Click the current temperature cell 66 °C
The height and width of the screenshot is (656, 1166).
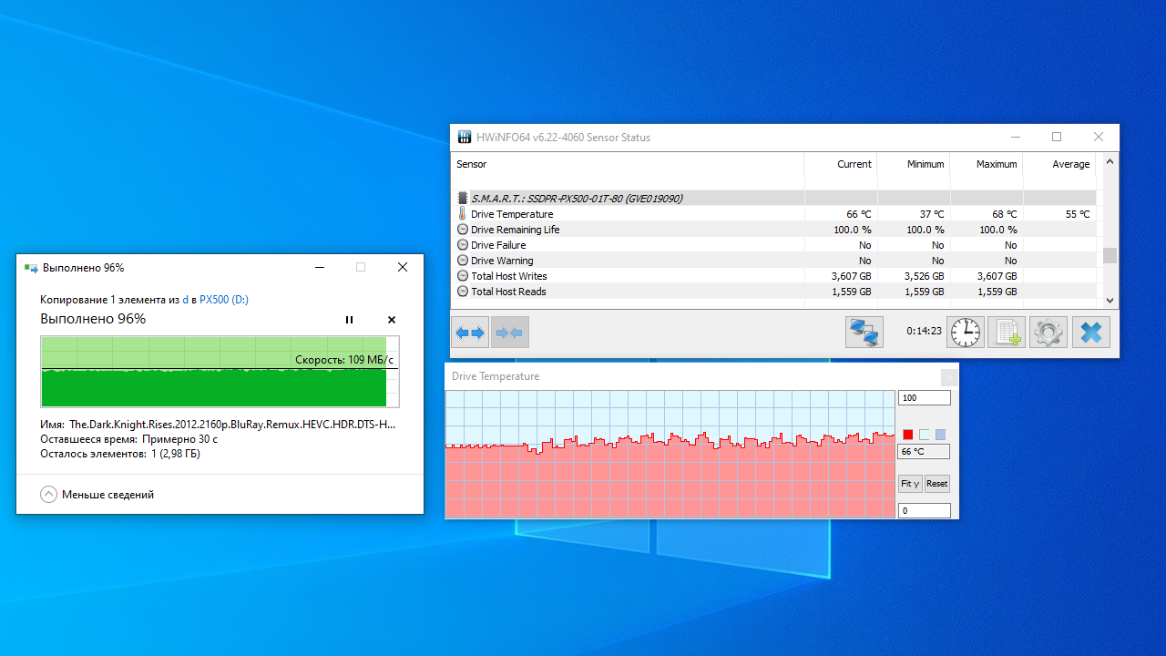coord(841,214)
